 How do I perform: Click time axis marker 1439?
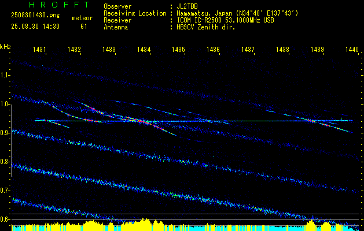click(317, 49)
